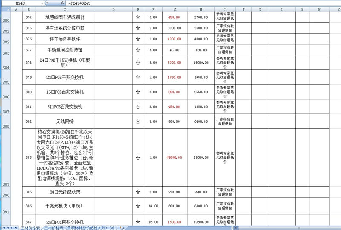Image resolution: width=341 pixels, height=230 pixels.
Task: Switch to the 主材价格表 sheet tab
Action: (x=30, y=227)
